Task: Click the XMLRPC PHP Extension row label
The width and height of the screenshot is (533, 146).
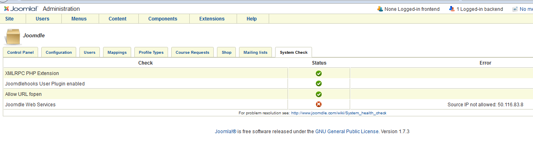Action: [x=32, y=73]
